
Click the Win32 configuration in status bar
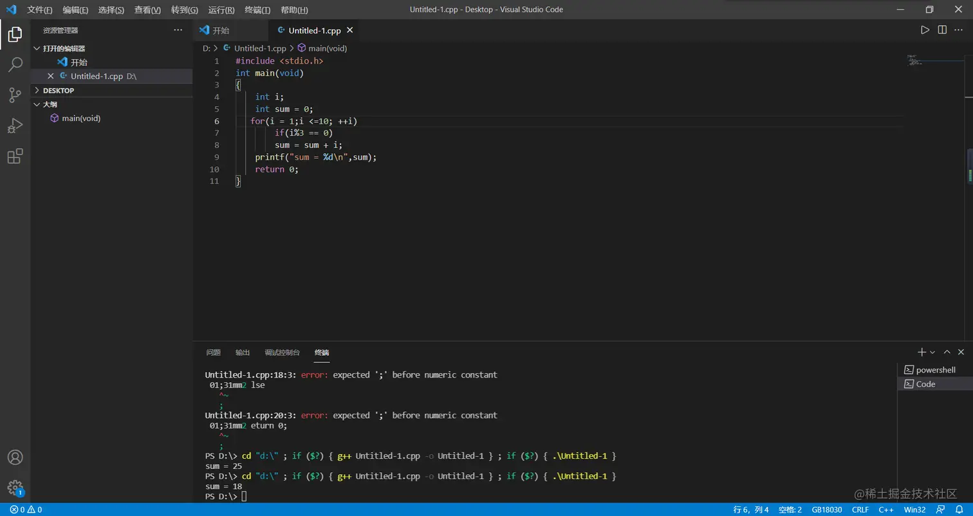914,510
